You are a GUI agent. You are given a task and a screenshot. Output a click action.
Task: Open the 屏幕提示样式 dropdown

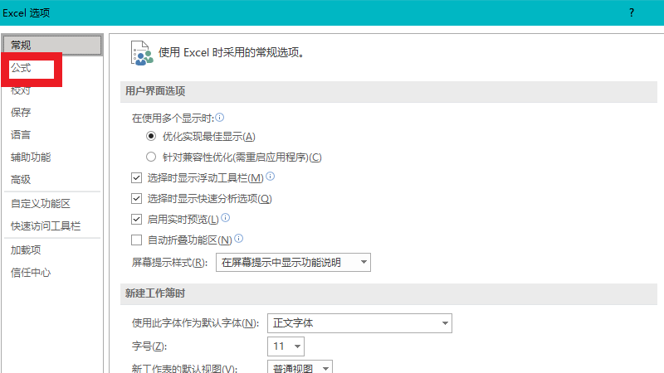[x=293, y=263]
